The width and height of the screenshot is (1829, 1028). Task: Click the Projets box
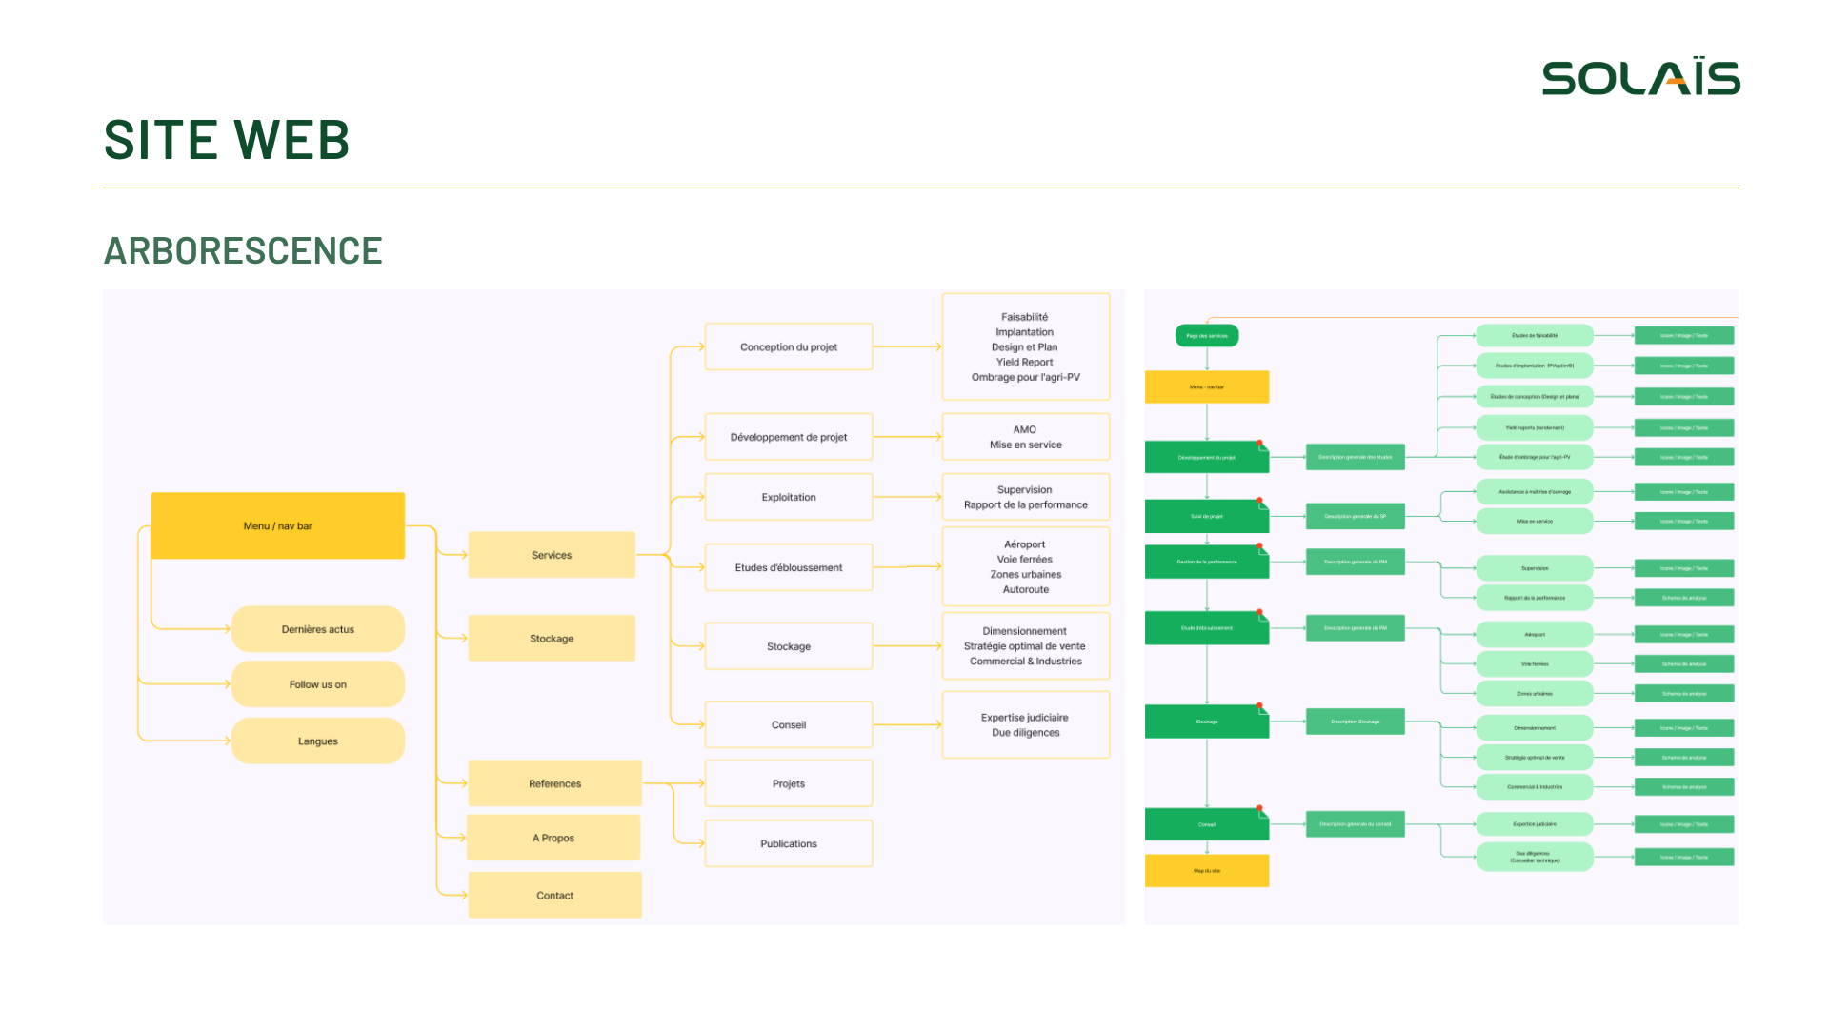pyautogui.click(x=788, y=783)
